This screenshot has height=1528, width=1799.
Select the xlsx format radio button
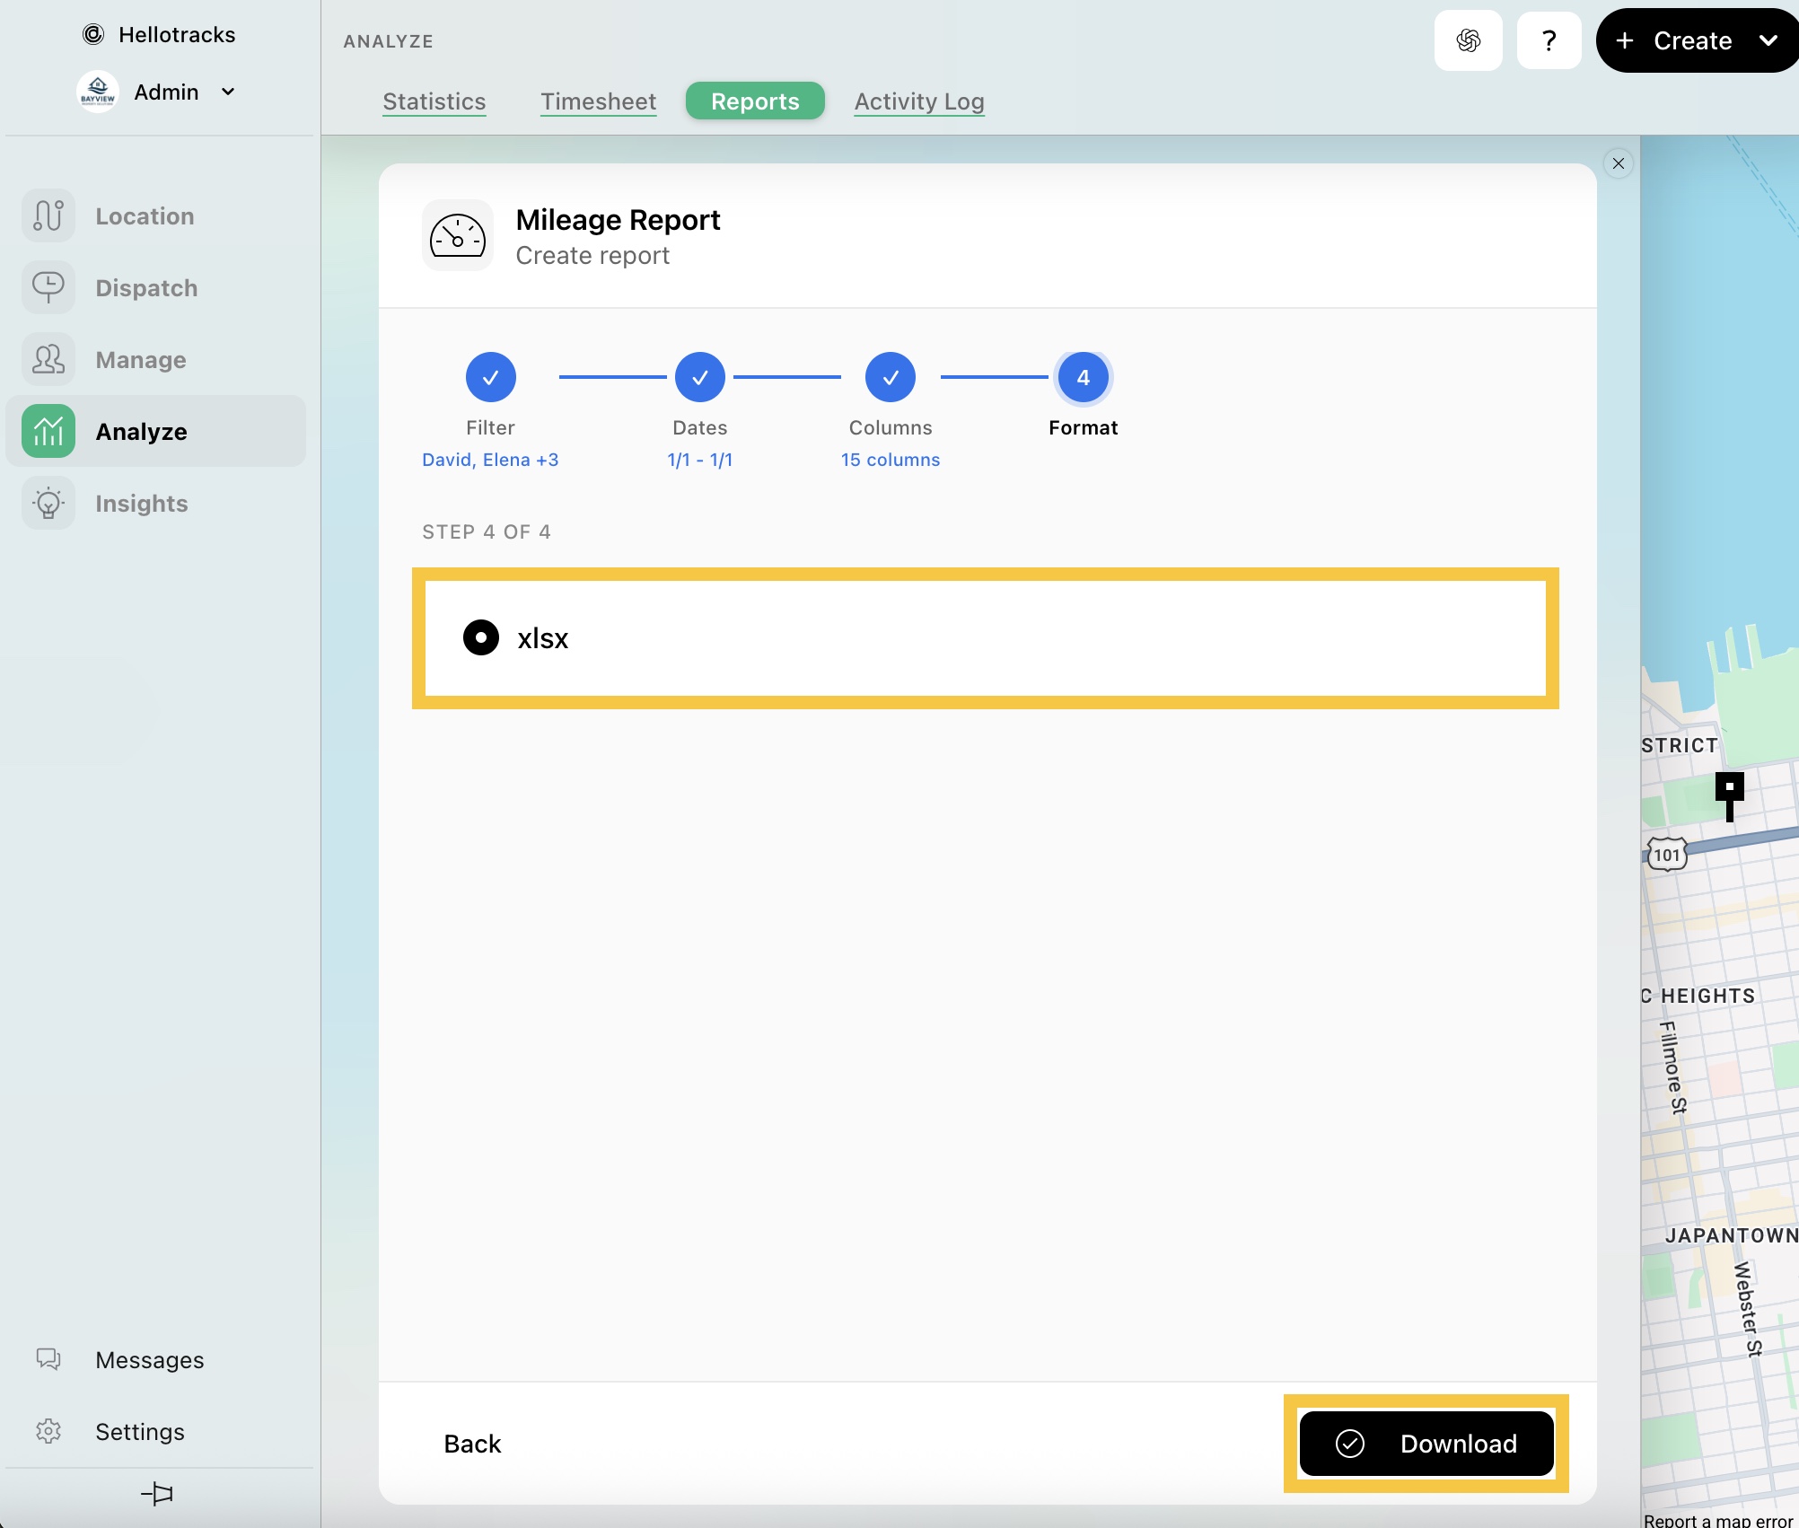point(481,637)
